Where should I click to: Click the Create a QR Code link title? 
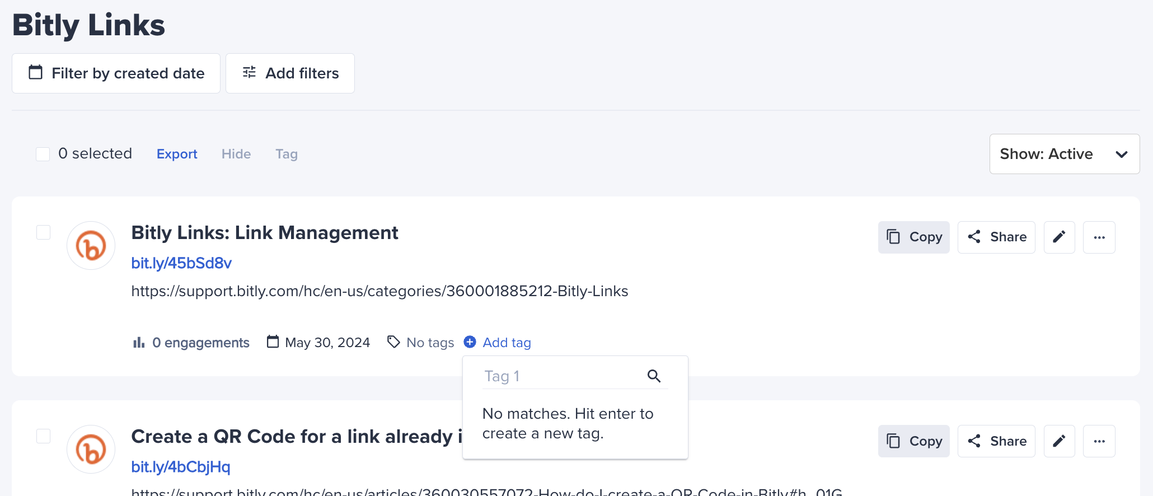[x=297, y=436]
